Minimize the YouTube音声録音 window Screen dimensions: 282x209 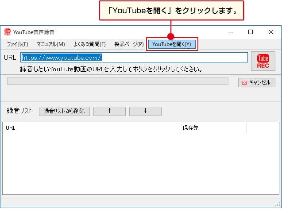pos(231,32)
